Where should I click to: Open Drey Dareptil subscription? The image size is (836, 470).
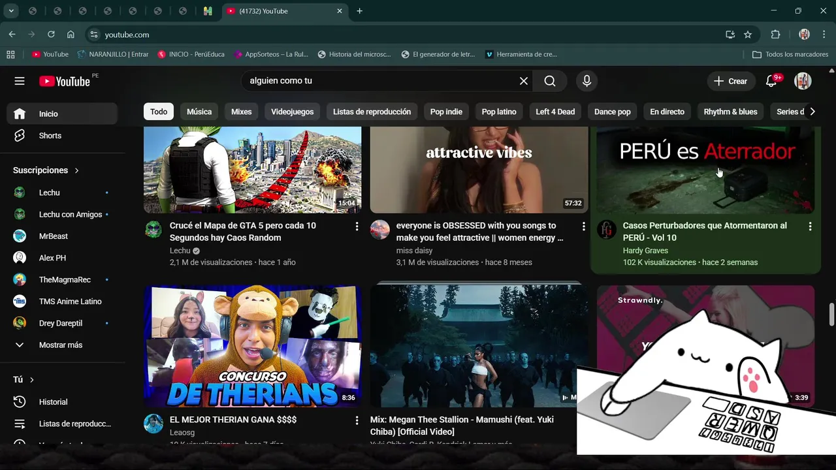point(62,323)
